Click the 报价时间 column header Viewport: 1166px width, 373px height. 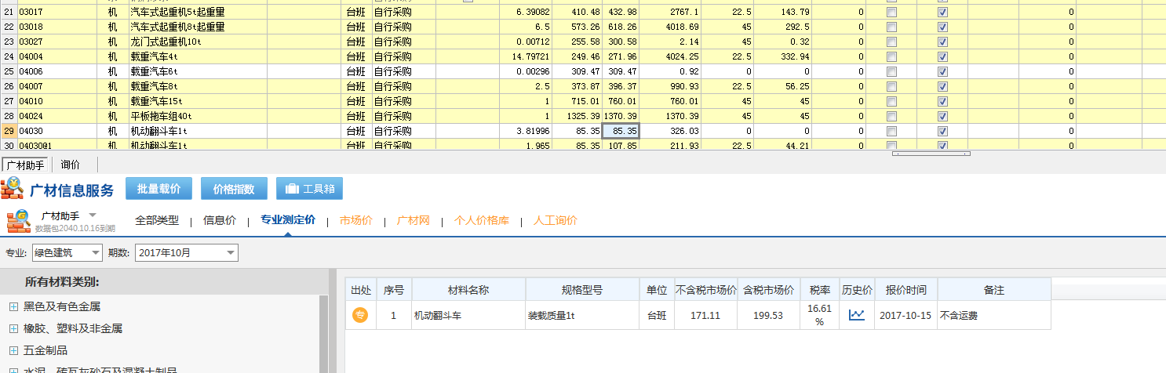point(905,290)
